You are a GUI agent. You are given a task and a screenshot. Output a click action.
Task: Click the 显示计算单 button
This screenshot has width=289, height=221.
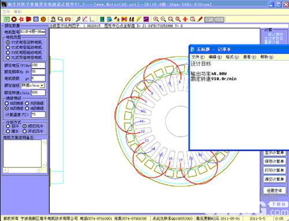point(275,153)
